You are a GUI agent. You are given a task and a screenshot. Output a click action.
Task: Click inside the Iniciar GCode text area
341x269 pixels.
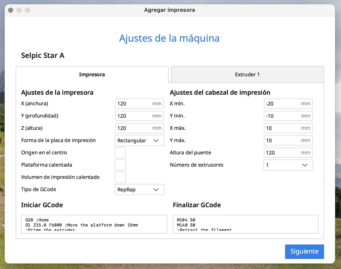click(94, 224)
